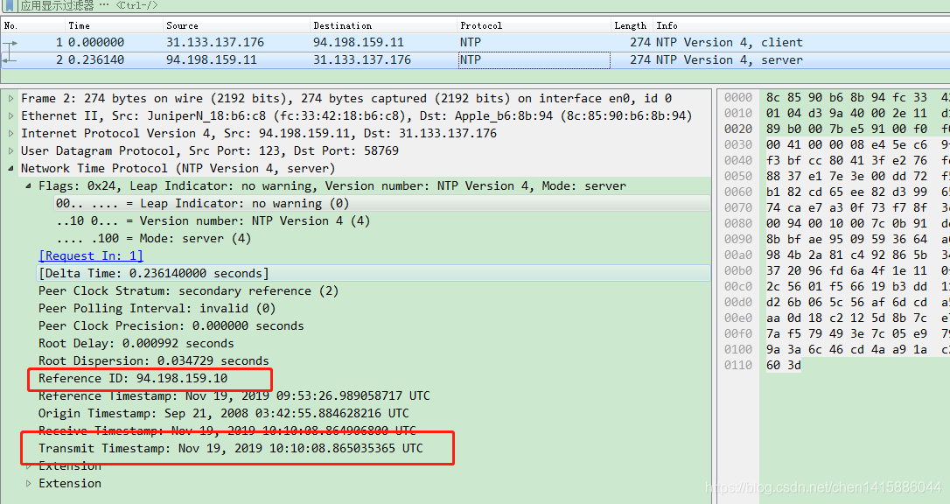The height and width of the screenshot is (504, 950).
Task: Select the User Datagram Protocol line
Action: (x=210, y=150)
